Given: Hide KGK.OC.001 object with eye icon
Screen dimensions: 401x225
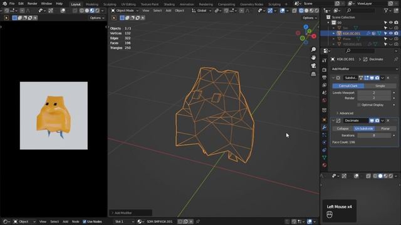Looking at the screenshot, I should 391,33.
